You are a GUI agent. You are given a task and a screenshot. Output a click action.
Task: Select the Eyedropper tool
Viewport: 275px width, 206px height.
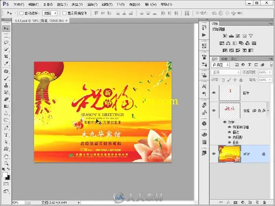pyautogui.click(x=6, y=63)
